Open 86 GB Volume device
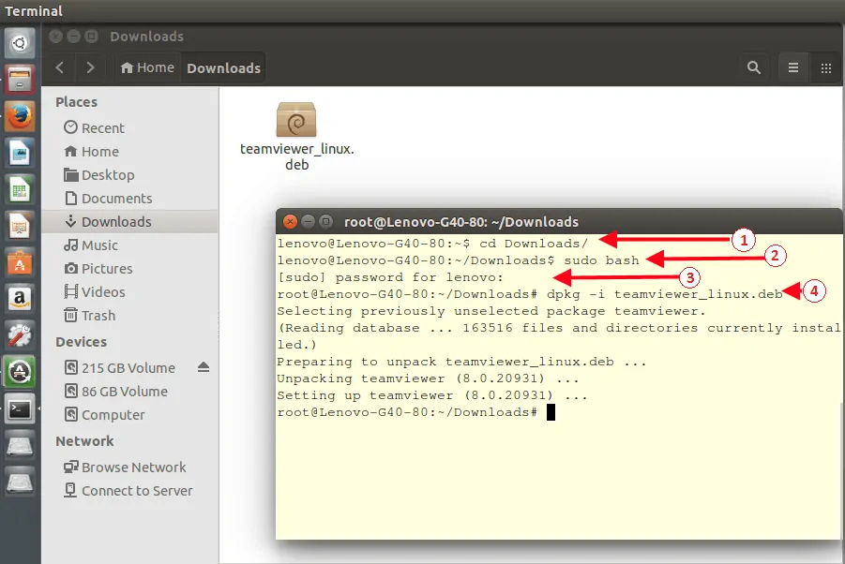Viewport: 845px width, 564px height. point(129,392)
